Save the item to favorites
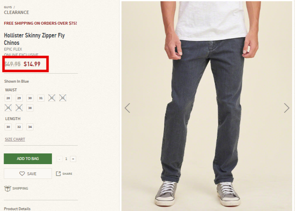The height and width of the screenshot is (211, 295). (28, 174)
